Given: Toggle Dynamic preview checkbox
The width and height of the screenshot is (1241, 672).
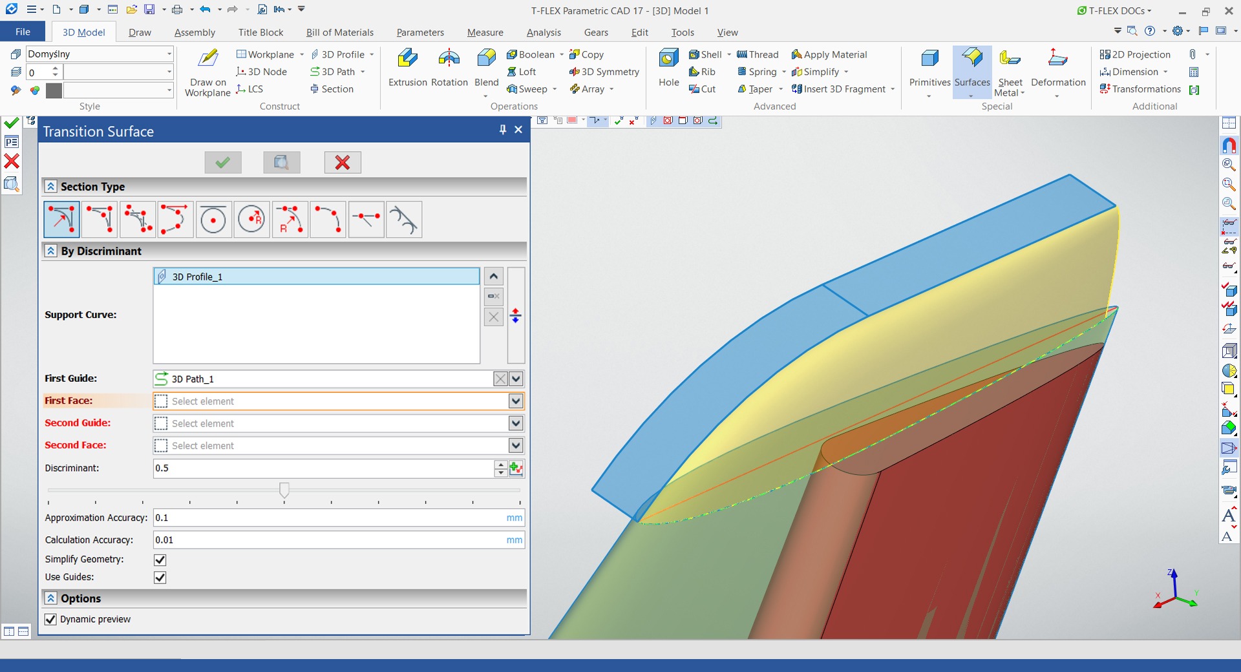Looking at the screenshot, I should [50, 619].
